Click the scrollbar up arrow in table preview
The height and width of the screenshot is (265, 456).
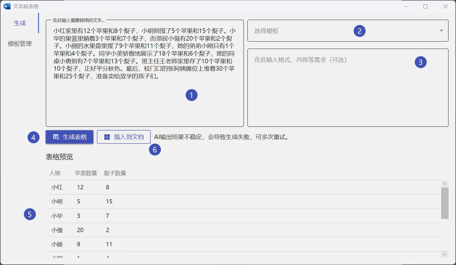point(445,184)
